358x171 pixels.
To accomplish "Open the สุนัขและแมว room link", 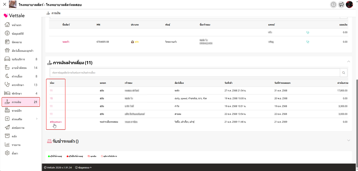I will tap(56, 122).
